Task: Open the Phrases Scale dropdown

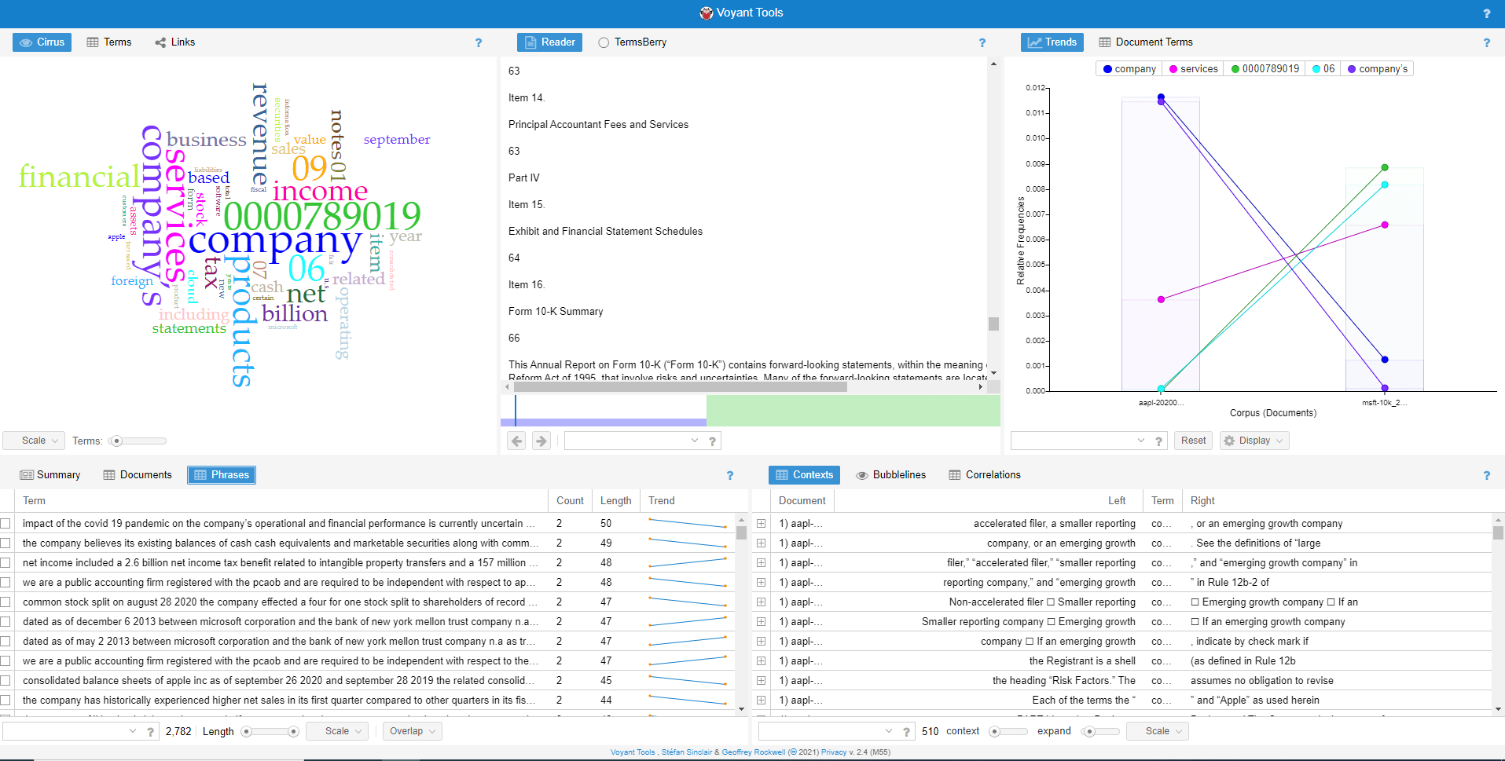Action: (337, 731)
